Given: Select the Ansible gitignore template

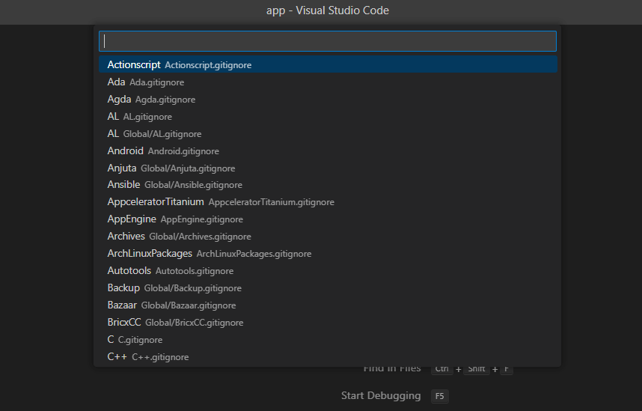Looking at the screenshot, I should pos(174,185).
